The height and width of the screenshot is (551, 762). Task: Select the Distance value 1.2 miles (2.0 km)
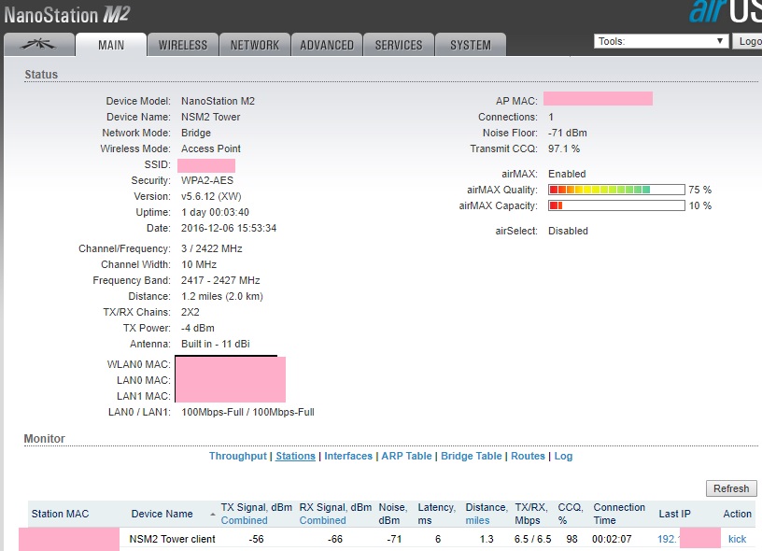pyautogui.click(x=221, y=296)
